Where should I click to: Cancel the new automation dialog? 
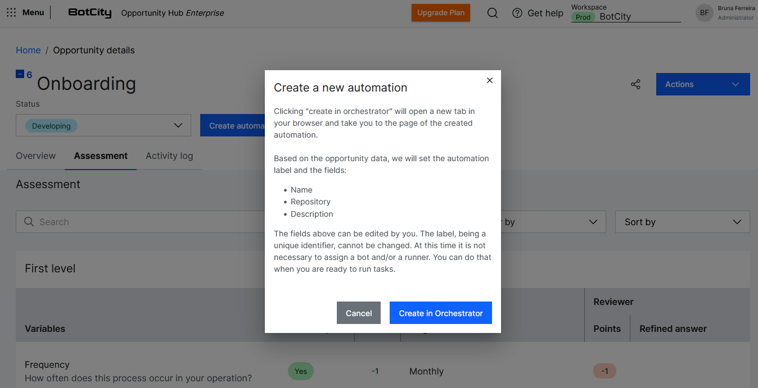click(358, 313)
